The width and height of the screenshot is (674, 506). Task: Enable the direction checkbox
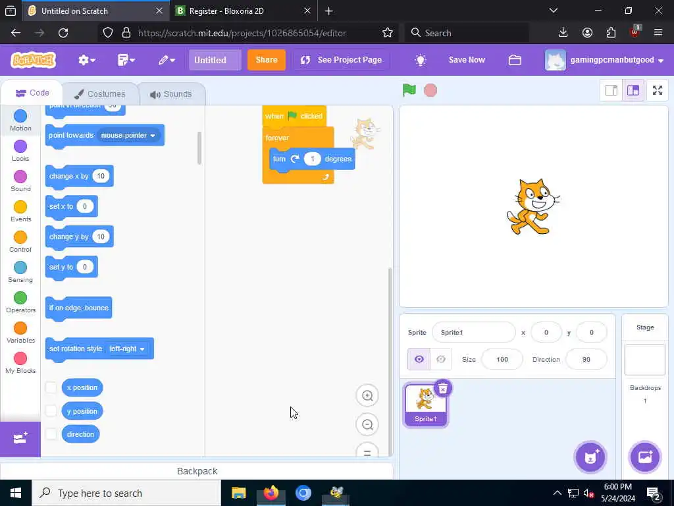point(51,434)
